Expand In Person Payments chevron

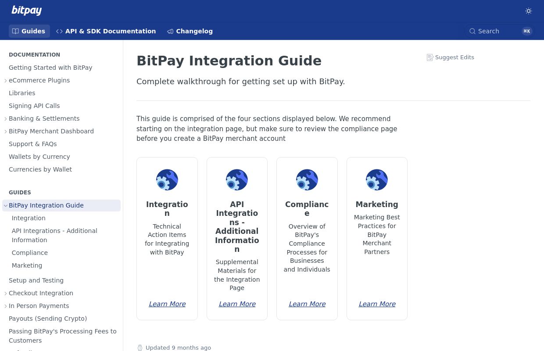[6, 306]
